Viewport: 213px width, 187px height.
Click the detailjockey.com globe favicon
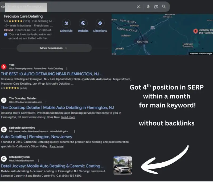(x=4, y=159)
